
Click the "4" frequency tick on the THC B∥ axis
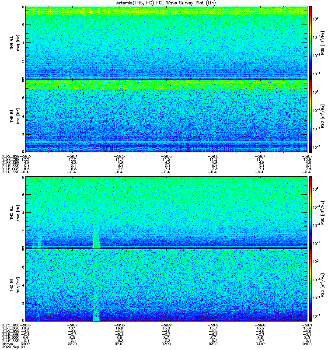(23, 285)
